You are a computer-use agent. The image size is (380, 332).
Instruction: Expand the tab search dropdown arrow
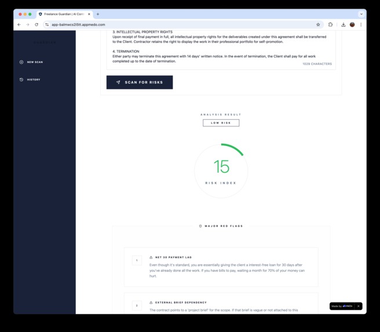click(361, 14)
